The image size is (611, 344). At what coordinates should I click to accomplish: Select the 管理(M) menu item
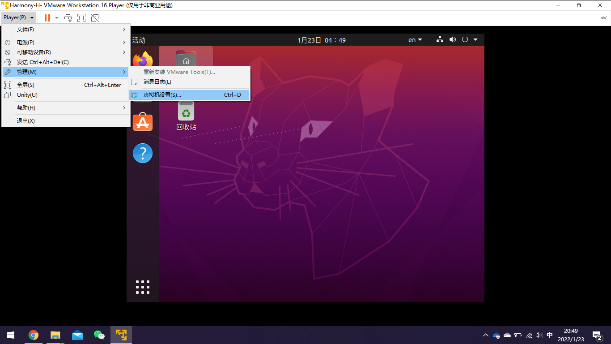tap(66, 72)
